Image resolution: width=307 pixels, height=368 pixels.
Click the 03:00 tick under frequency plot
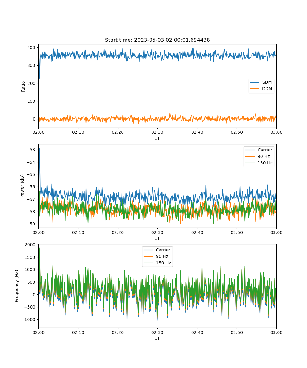pos(276,332)
